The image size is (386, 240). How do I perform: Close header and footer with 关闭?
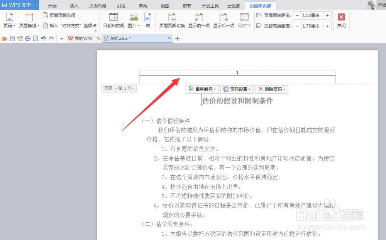341,20
